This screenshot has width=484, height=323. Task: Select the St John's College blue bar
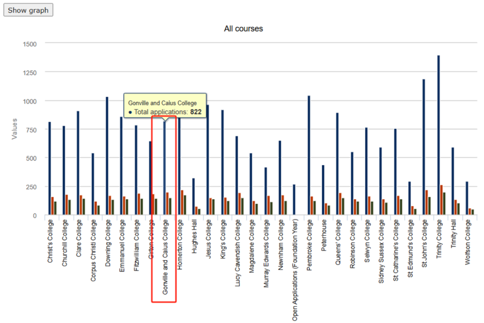424,148
